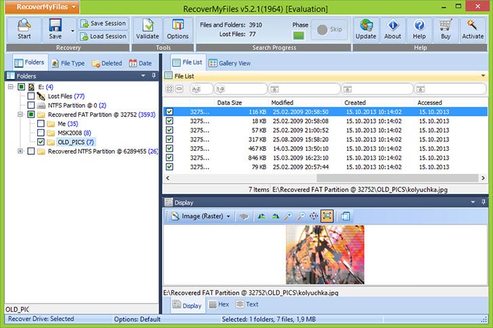This screenshot has width=493, height=328.
Task: Click the NTFS Partition @ 0 drive icon
Action: click(41, 106)
